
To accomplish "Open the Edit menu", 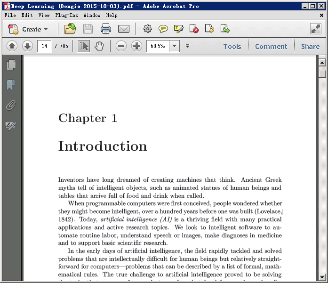I will coord(27,15).
